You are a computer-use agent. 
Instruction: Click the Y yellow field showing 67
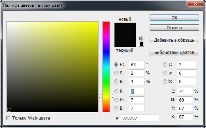click(x=185, y=108)
